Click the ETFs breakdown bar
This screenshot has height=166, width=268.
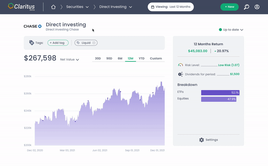[x=220, y=93]
